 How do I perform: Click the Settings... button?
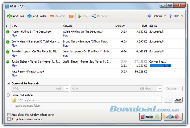(173, 89)
